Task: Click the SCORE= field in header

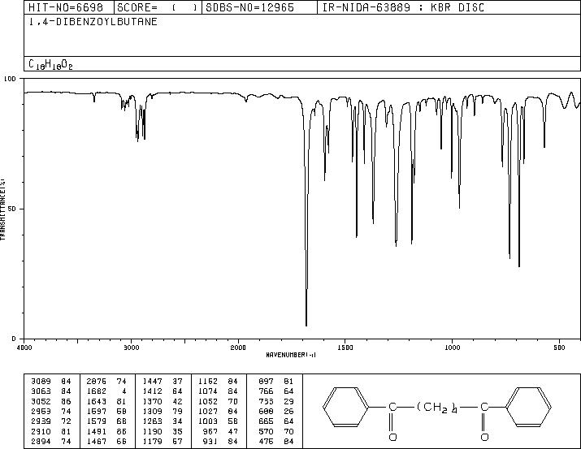Action: click(158, 7)
